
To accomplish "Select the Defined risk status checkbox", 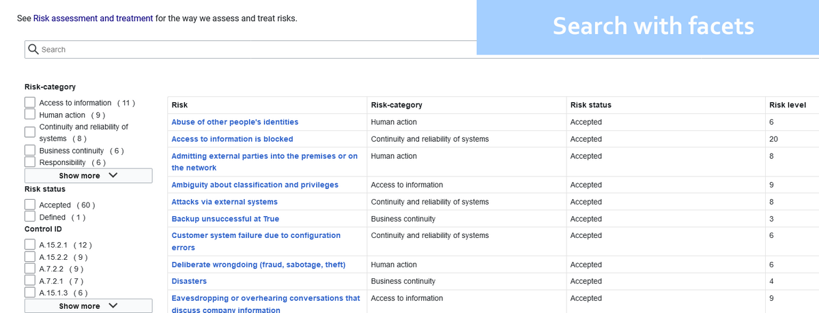I will pyautogui.click(x=30, y=217).
